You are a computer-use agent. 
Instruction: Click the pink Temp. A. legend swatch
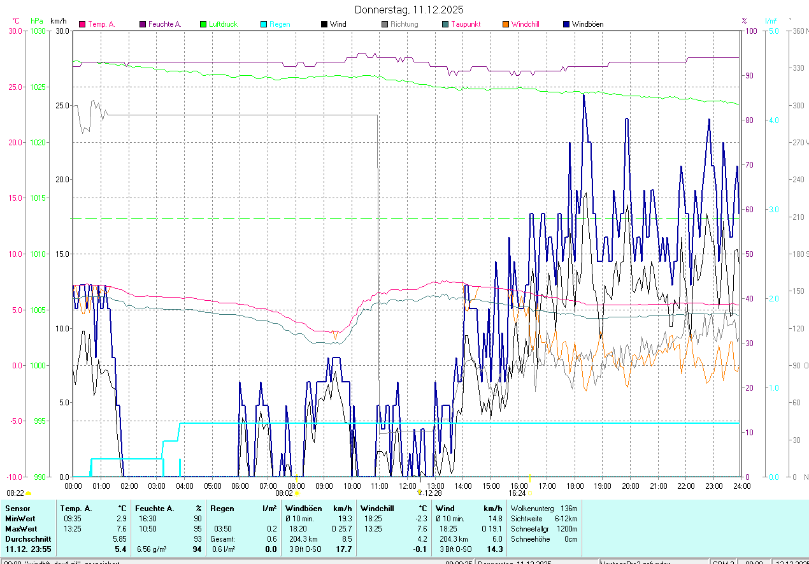pos(82,24)
